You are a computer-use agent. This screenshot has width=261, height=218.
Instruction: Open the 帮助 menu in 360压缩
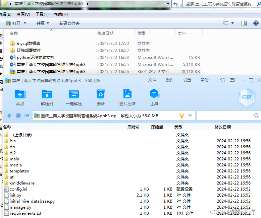205,80
